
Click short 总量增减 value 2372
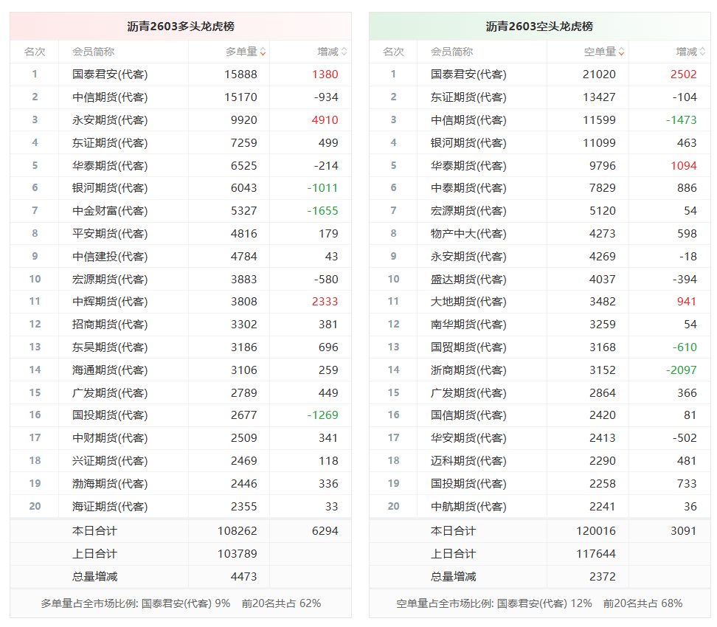(x=602, y=577)
